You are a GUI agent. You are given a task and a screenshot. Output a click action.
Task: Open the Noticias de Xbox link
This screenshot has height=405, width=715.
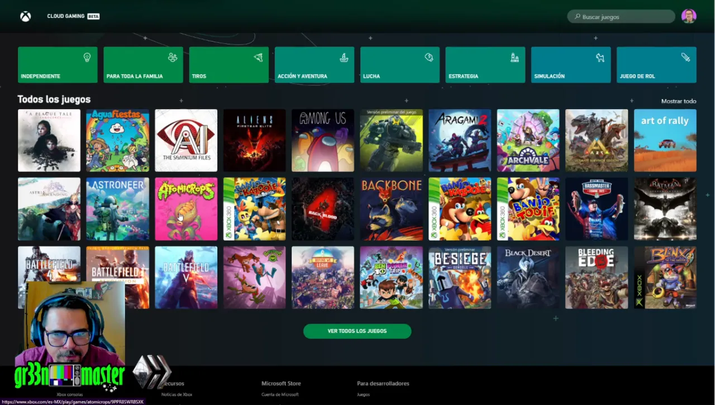[177, 394]
